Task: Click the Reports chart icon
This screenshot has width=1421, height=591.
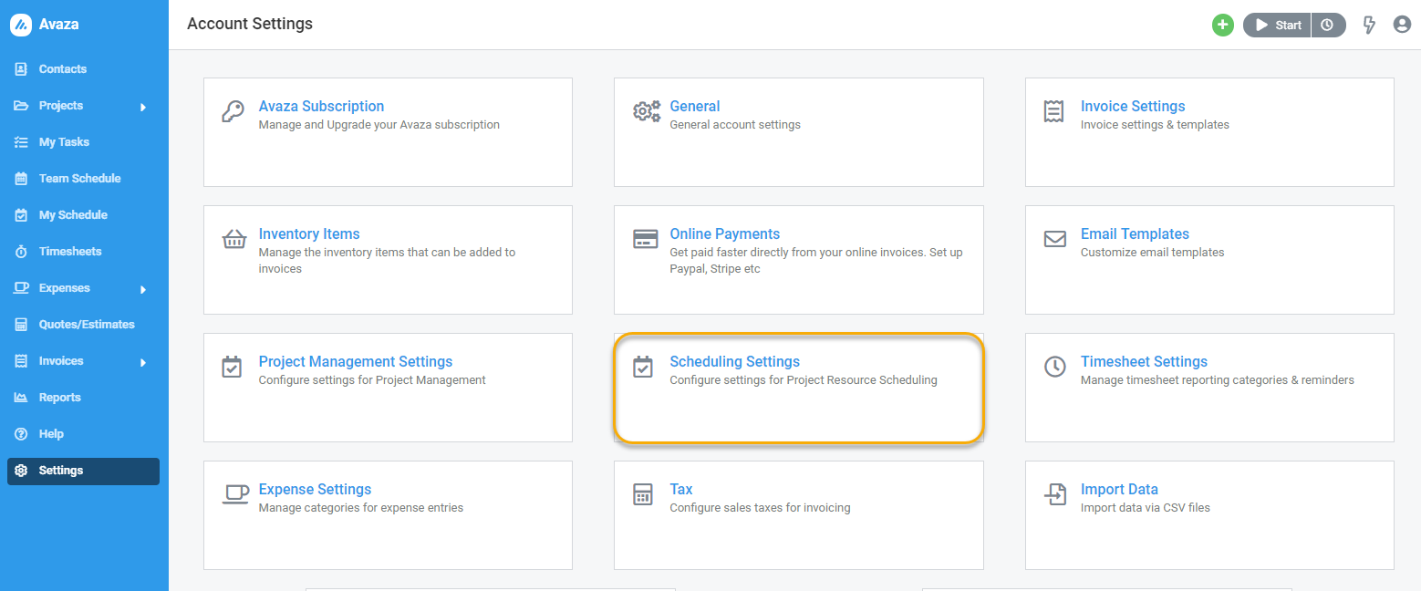Action: click(x=21, y=398)
